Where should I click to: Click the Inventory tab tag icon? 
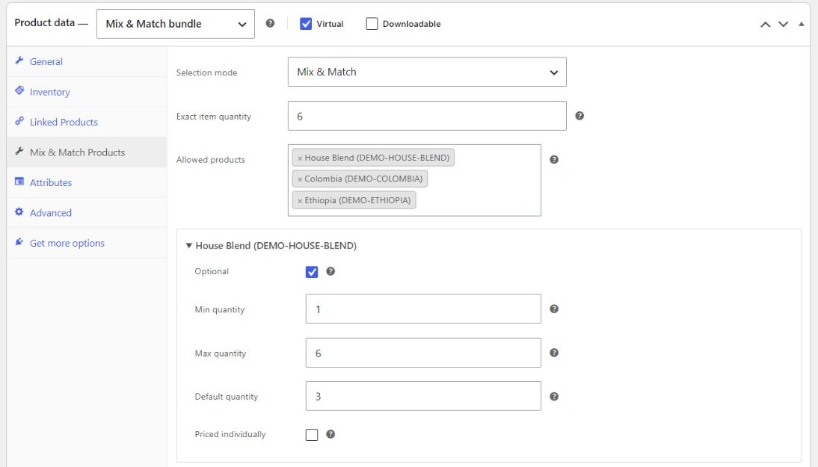click(x=19, y=90)
